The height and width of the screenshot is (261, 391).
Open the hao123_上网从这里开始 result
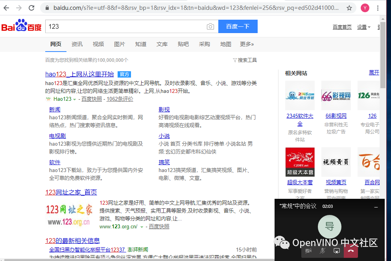[x=79, y=74]
